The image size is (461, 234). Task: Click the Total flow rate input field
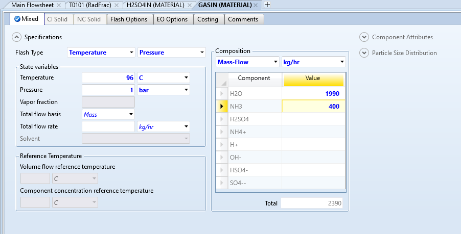(108, 126)
